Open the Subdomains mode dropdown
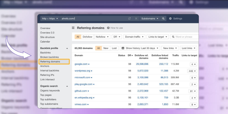The image size is (228, 114). tap(150, 19)
